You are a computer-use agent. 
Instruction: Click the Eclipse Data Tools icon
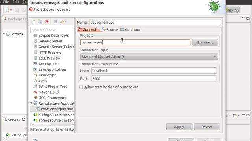(x=35, y=36)
